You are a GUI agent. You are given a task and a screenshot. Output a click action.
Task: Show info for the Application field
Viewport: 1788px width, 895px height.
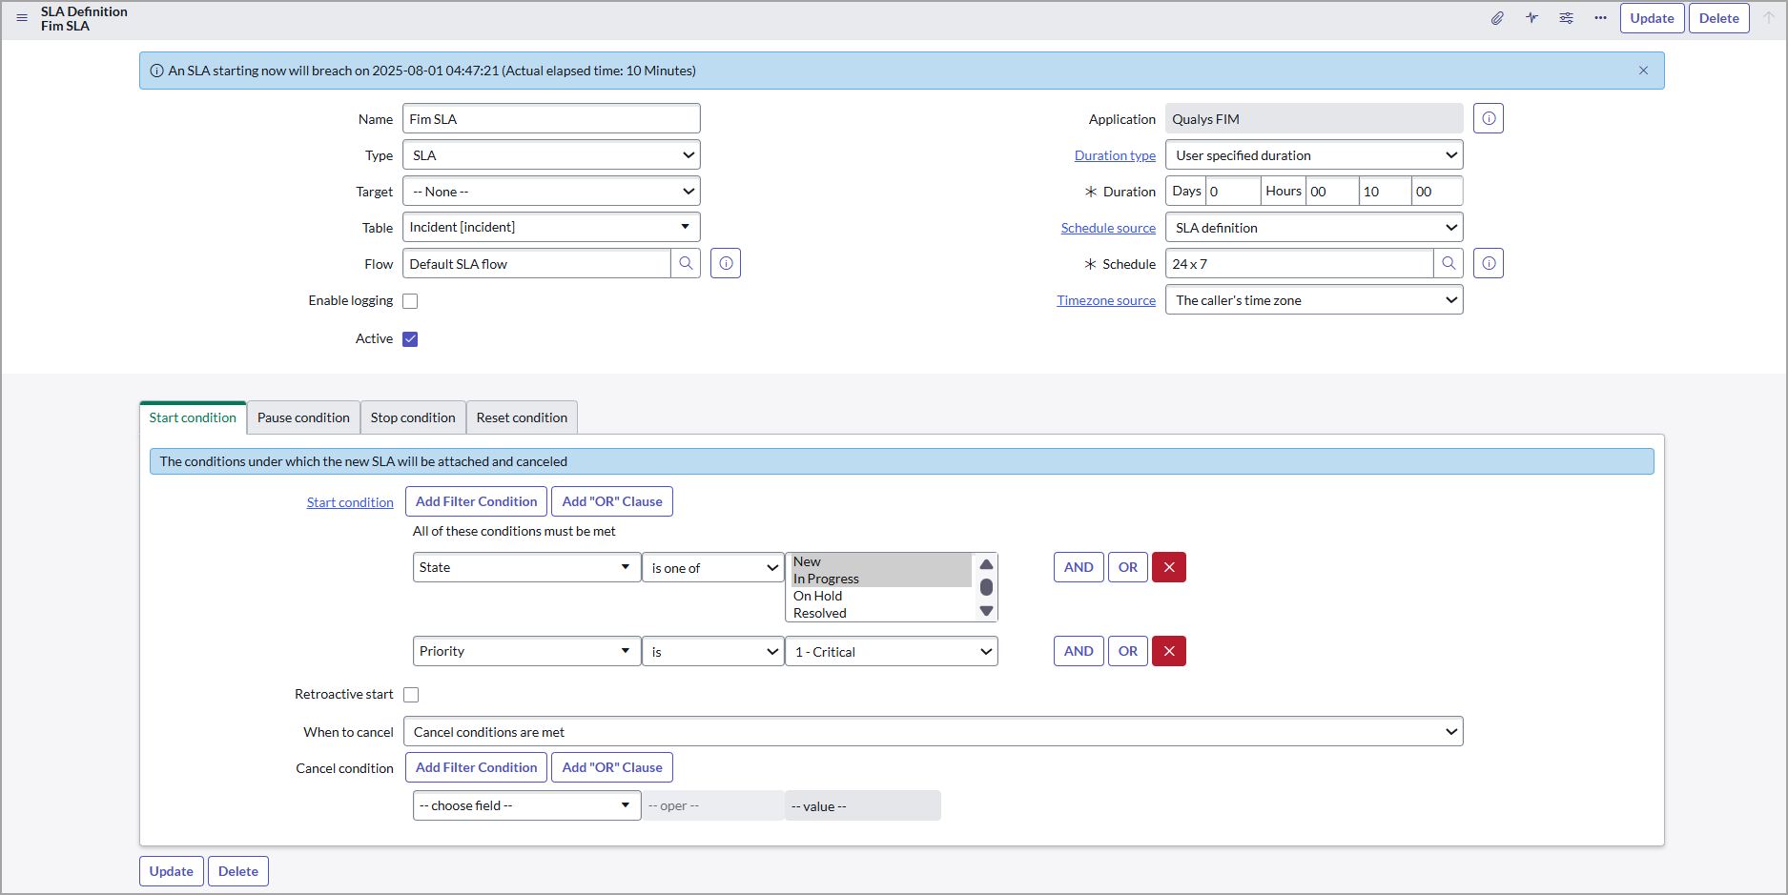coord(1488,119)
